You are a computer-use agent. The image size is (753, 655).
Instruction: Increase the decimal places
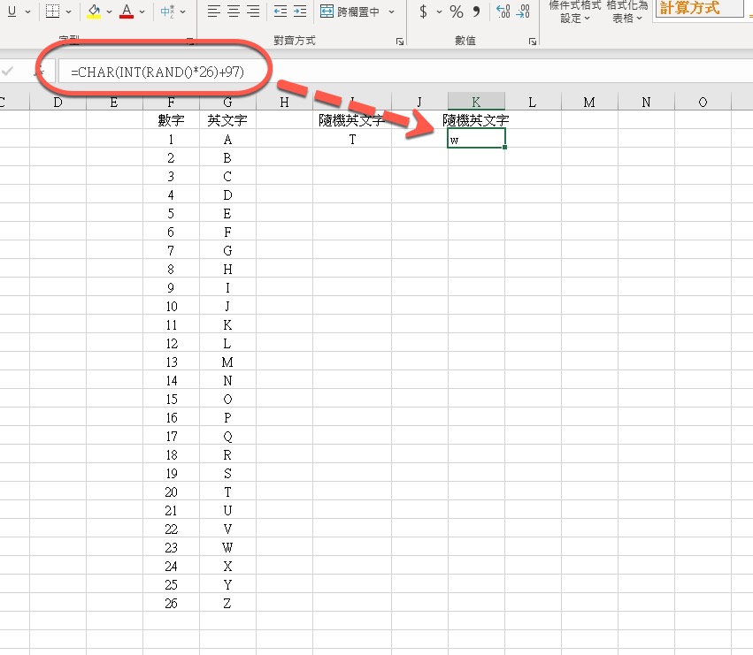pyautogui.click(x=503, y=11)
